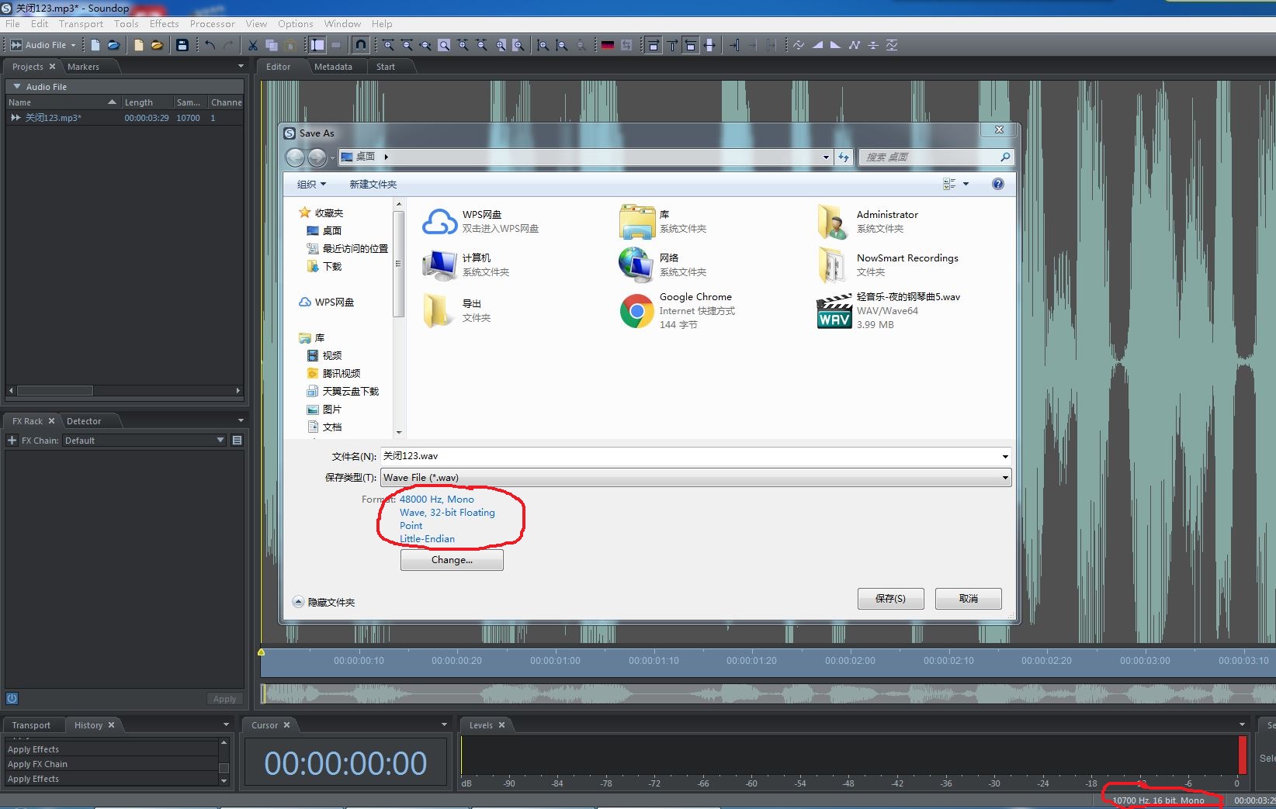Screen dimensions: 1276x809
Task: Click the Change... format button
Action: click(452, 560)
